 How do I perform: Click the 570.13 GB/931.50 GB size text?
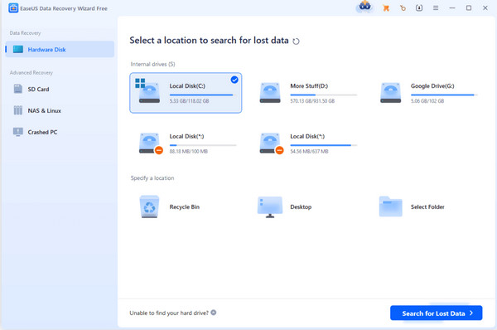point(312,101)
